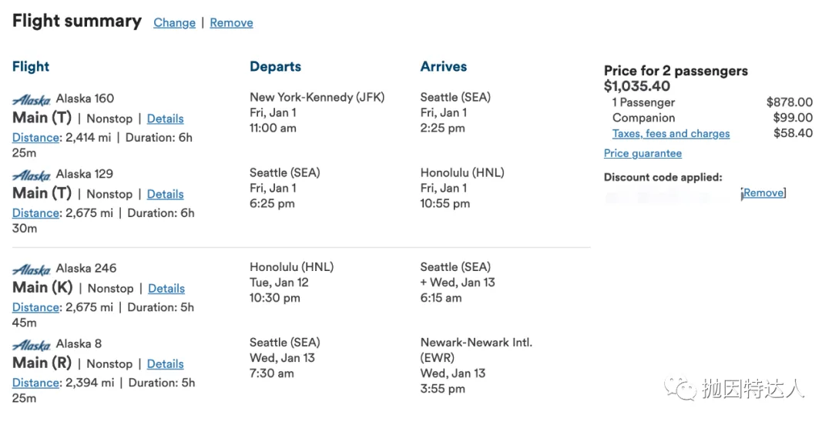832x425 pixels.
Task: Open the Price guarantee link
Action: [642, 153]
